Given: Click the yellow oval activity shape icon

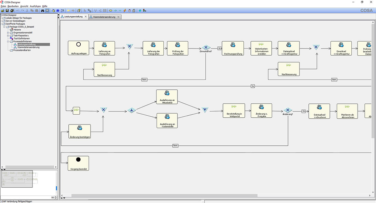Looking at the screenshot, I should click(x=110, y=11).
